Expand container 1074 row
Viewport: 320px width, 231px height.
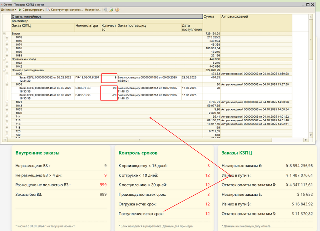(7, 45)
